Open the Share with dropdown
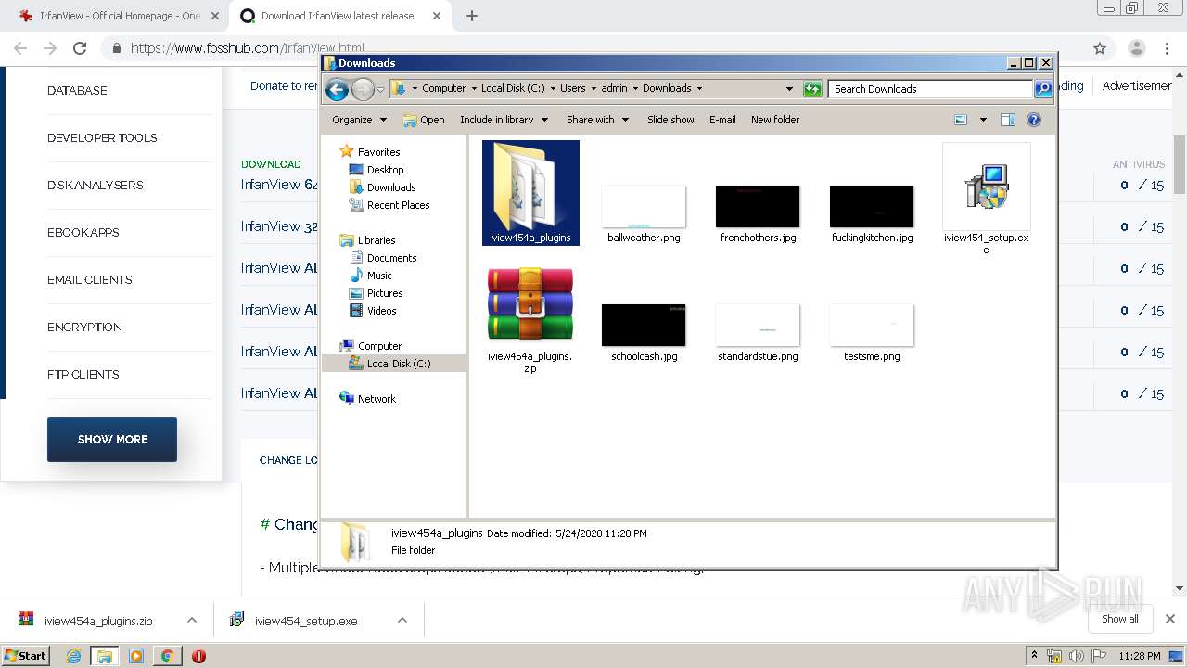This screenshot has height=668, width=1187. [x=597, y=120]
